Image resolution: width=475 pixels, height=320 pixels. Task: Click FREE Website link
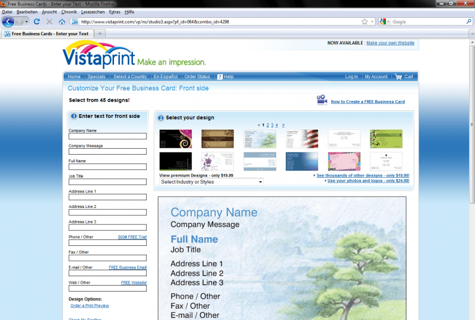pyautogui.click(x=134, y=283)
